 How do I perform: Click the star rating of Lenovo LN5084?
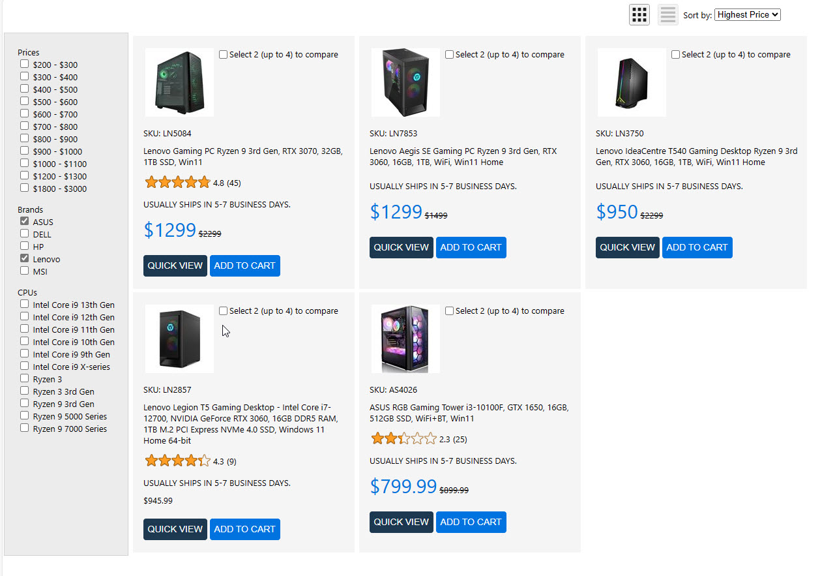click(177, 183)
